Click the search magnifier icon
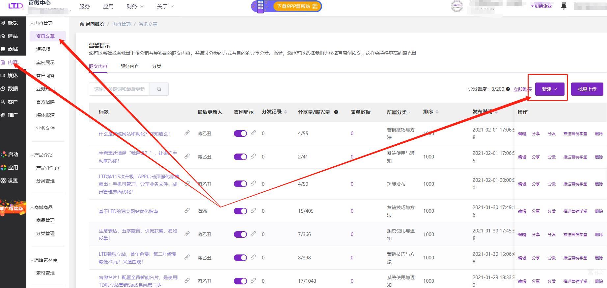607x288 pixels. click(x=159, y=89)
